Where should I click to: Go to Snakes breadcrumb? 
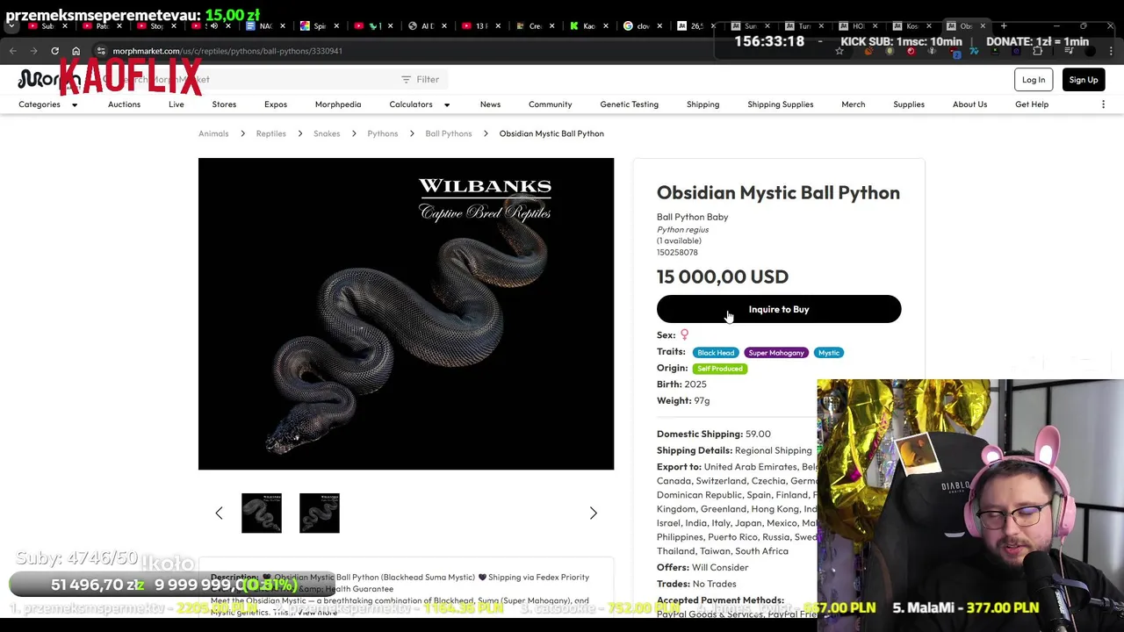click(x=327, y=133)
